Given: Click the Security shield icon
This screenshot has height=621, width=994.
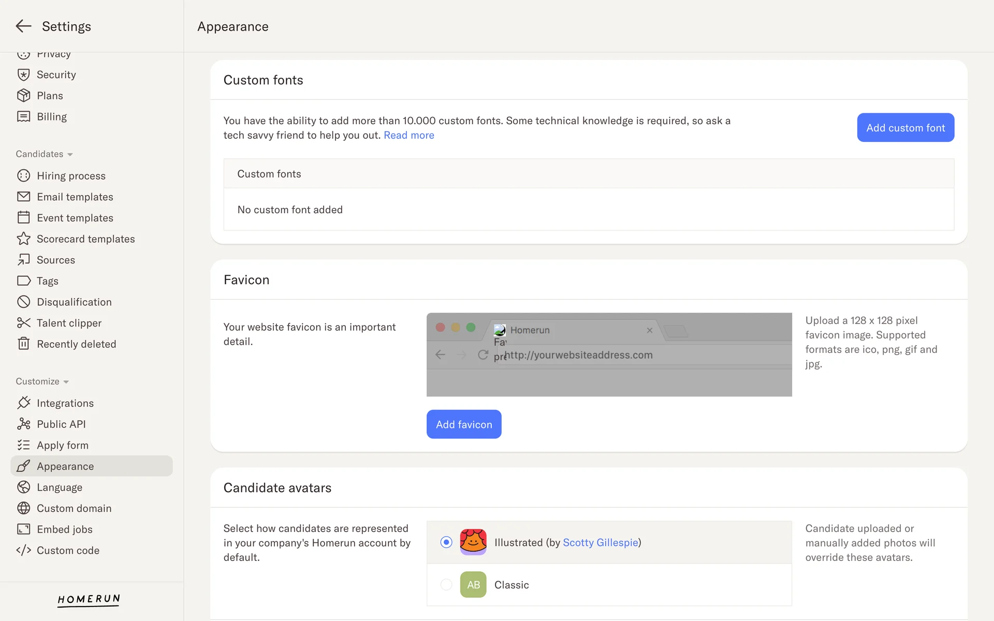Looking at the screenshot, I should [x=23, y=75].
